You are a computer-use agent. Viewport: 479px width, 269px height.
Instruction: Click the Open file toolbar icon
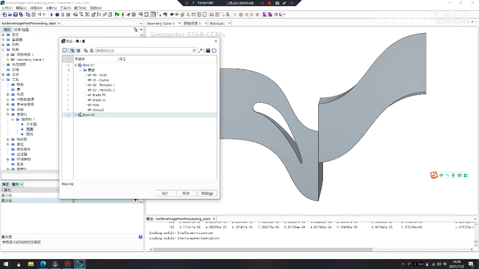[10, 14]
